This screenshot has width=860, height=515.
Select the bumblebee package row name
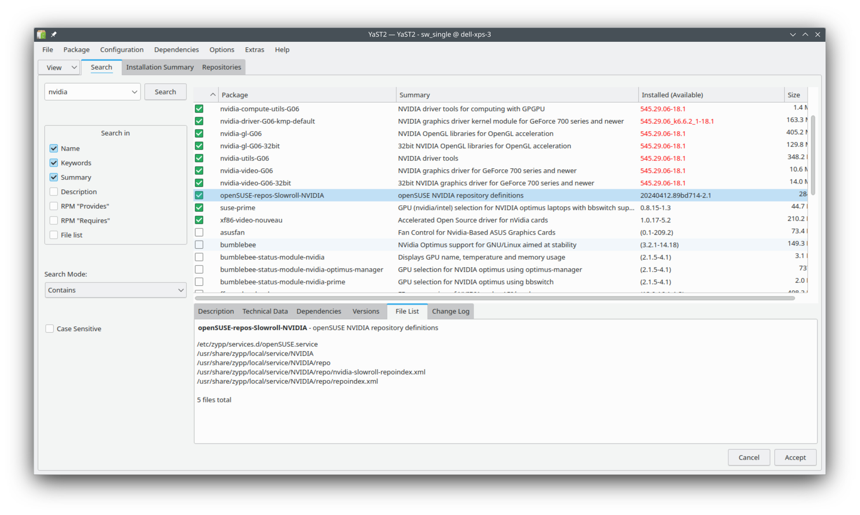tap(238, 245)
